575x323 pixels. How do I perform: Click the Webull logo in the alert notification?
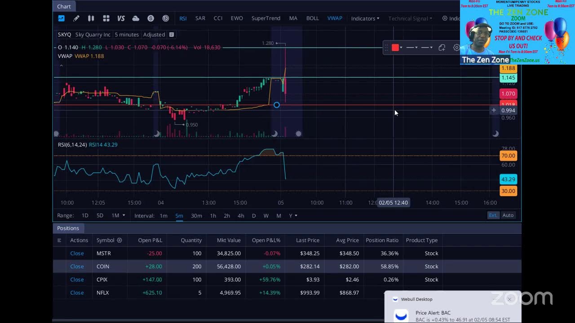[x=401, y=315]
